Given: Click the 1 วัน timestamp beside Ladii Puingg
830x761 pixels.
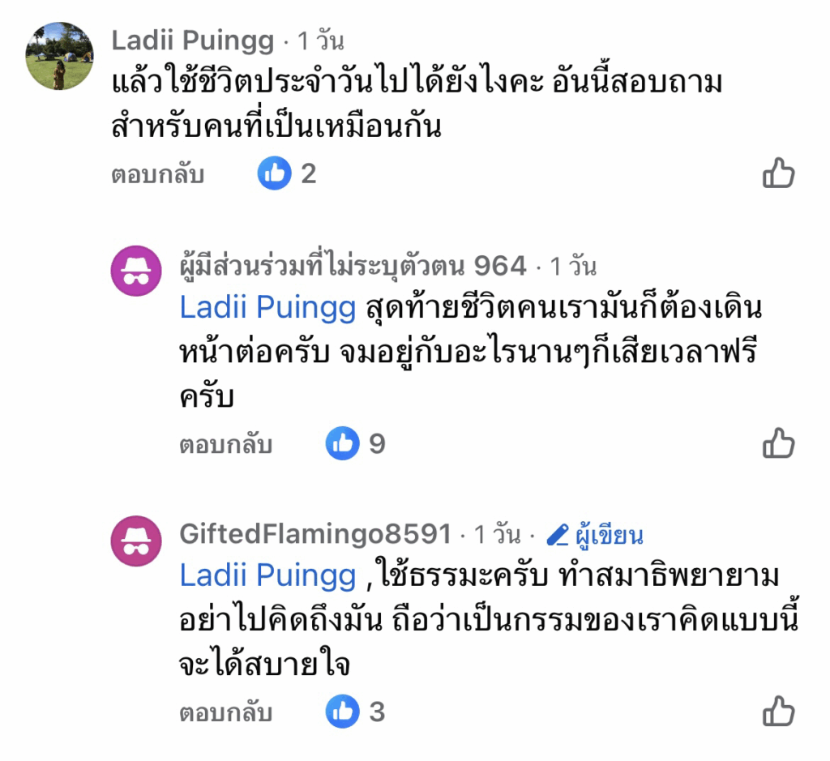Looking at the screenshot, I should (320, 40).
